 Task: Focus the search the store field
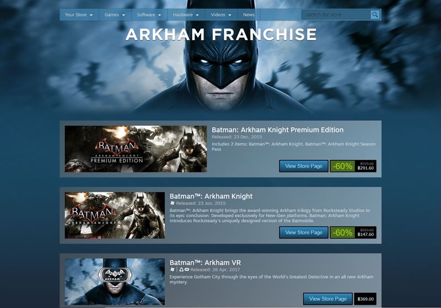[336, 15]
